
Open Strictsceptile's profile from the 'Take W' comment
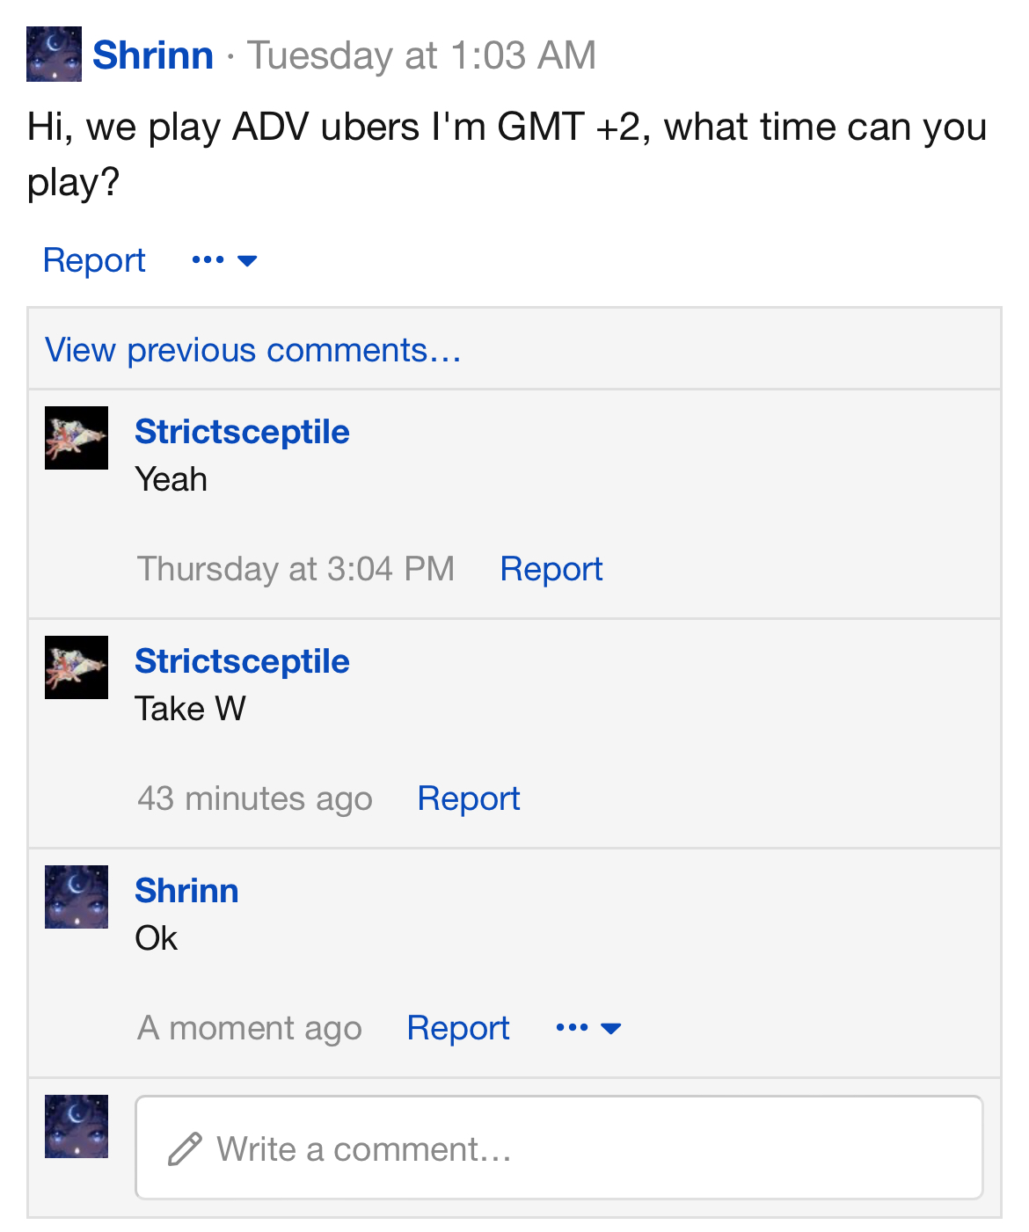coord(242,661)
